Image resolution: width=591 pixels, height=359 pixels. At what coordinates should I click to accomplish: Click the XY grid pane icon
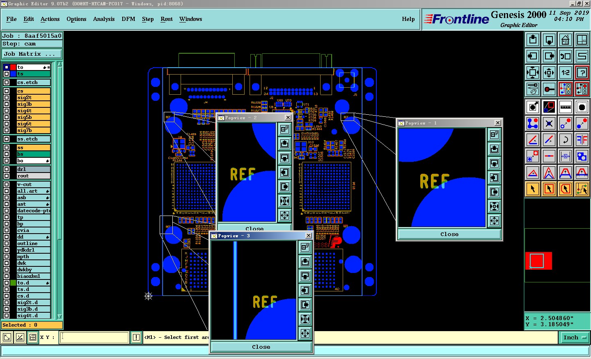(582, 40)
